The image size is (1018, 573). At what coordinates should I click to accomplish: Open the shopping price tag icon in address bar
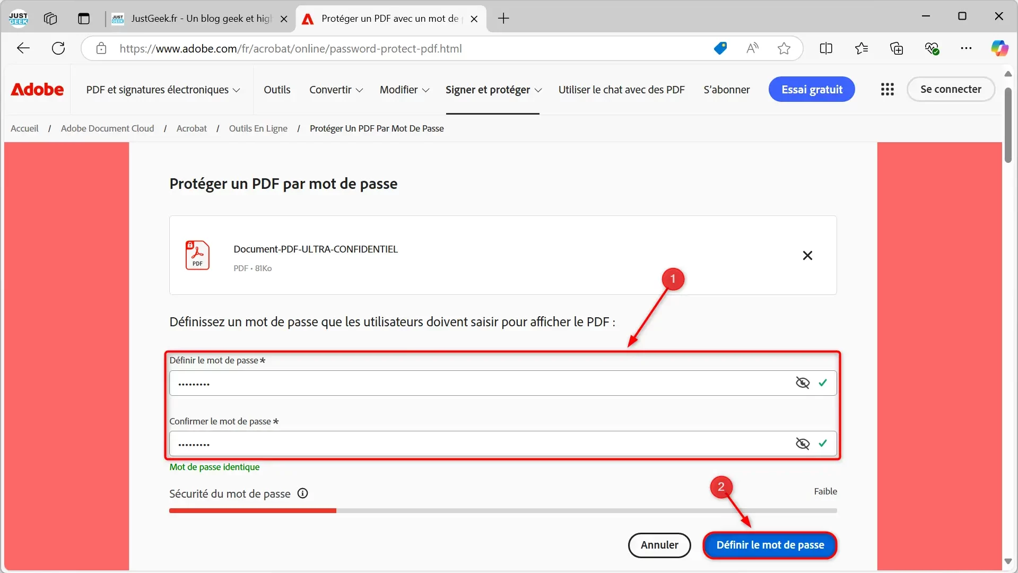pyautogui.click(x=720, y=48)
